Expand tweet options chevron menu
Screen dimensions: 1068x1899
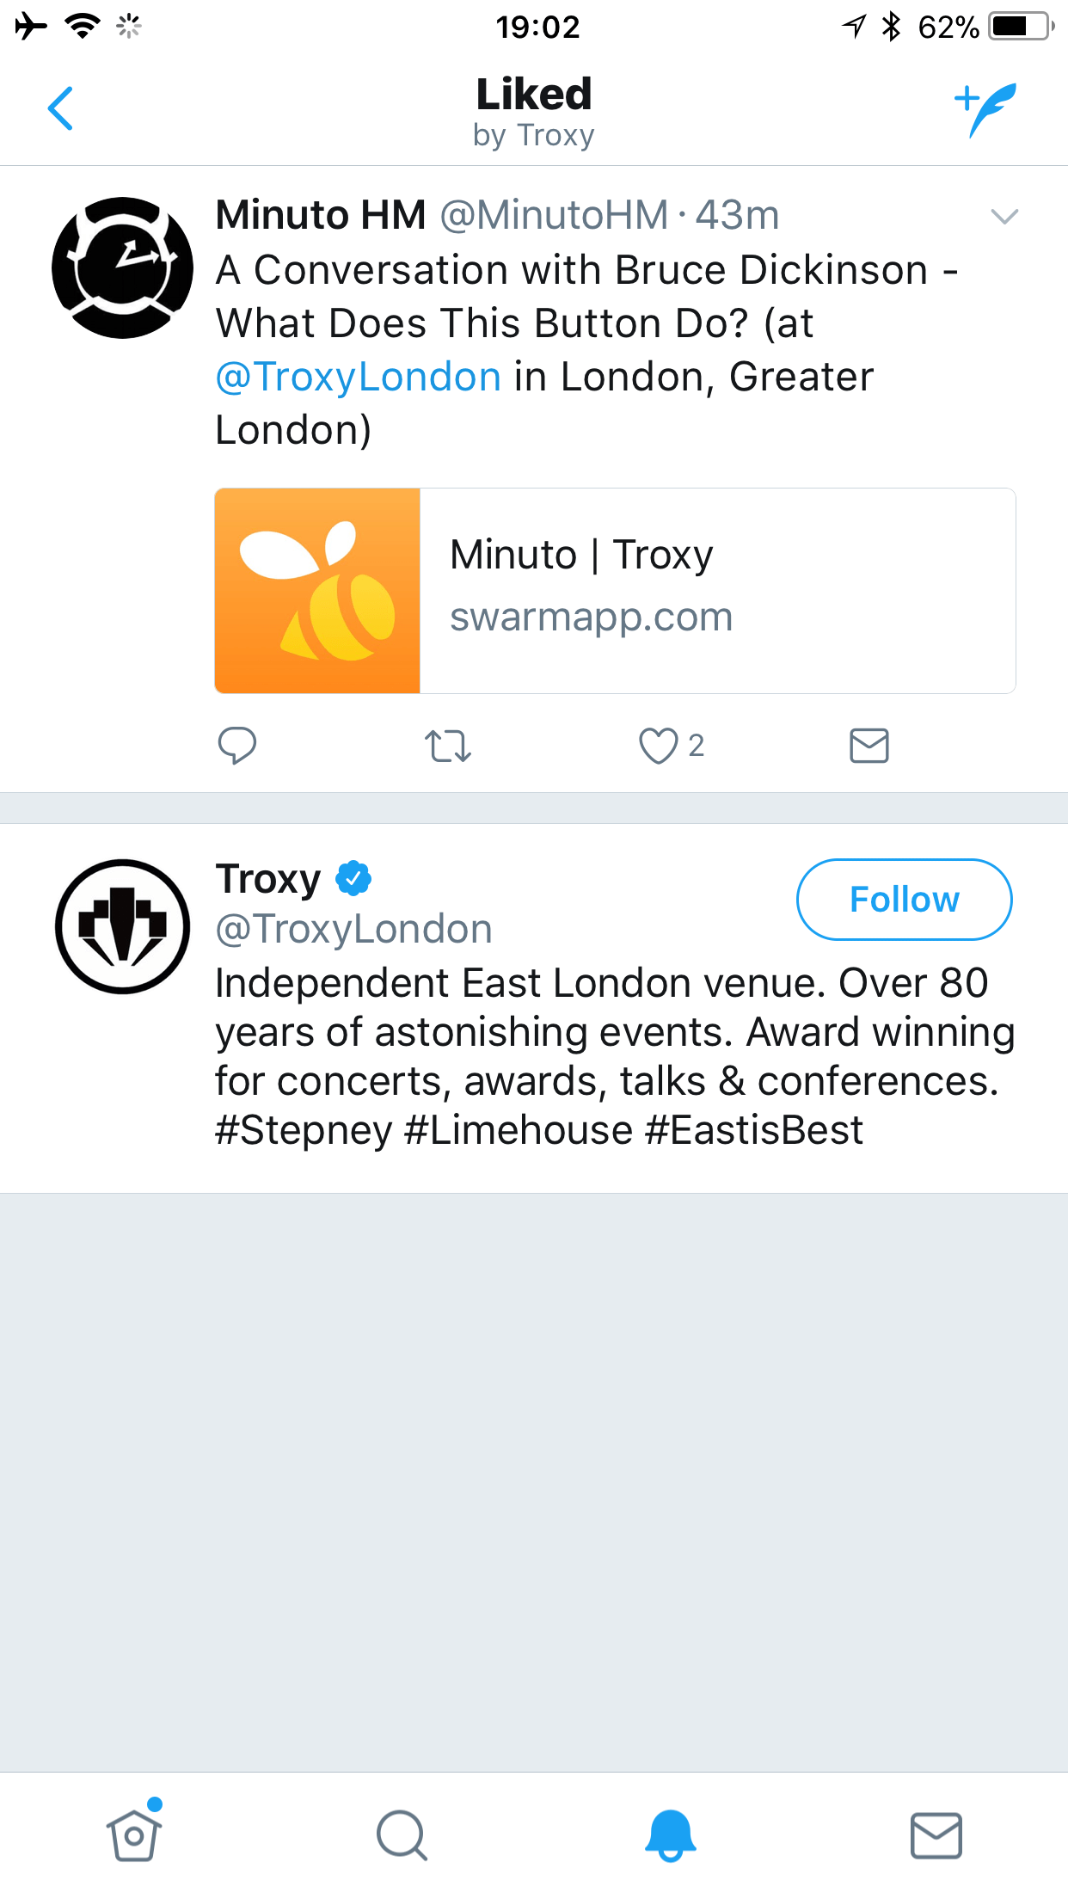1004,216
